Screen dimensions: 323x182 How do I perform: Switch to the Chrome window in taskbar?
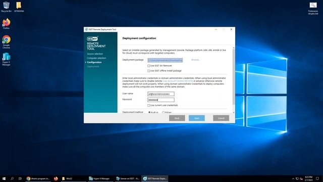pos(38,178)
